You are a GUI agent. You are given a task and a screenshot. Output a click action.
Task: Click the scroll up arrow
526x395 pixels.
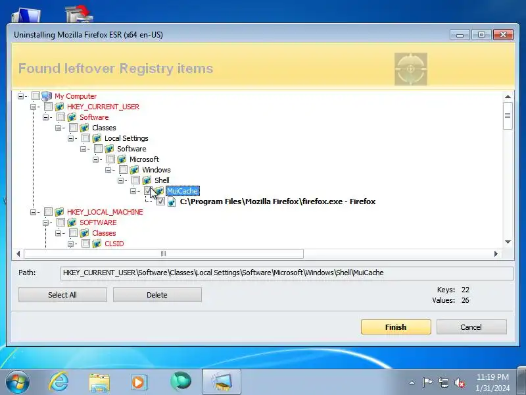tap(508, 97)
